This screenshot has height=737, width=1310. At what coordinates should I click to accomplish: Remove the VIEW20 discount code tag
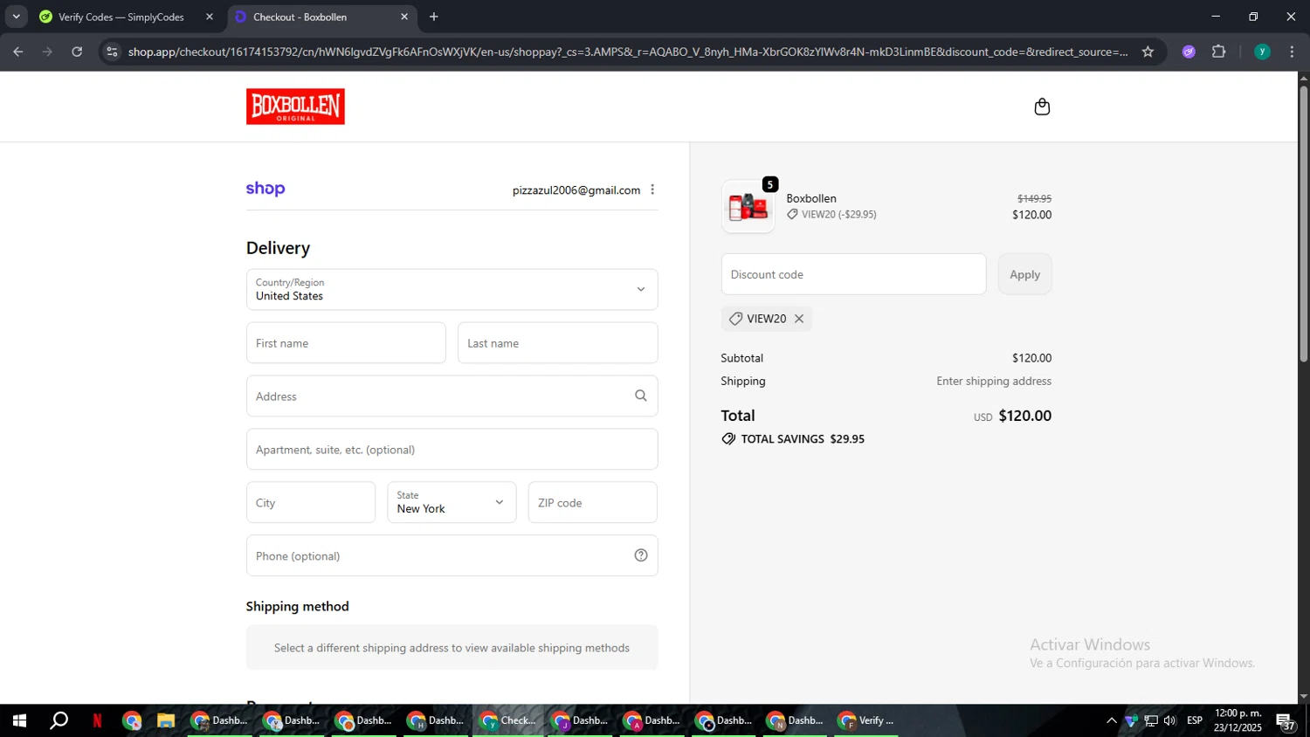[798, 319]
